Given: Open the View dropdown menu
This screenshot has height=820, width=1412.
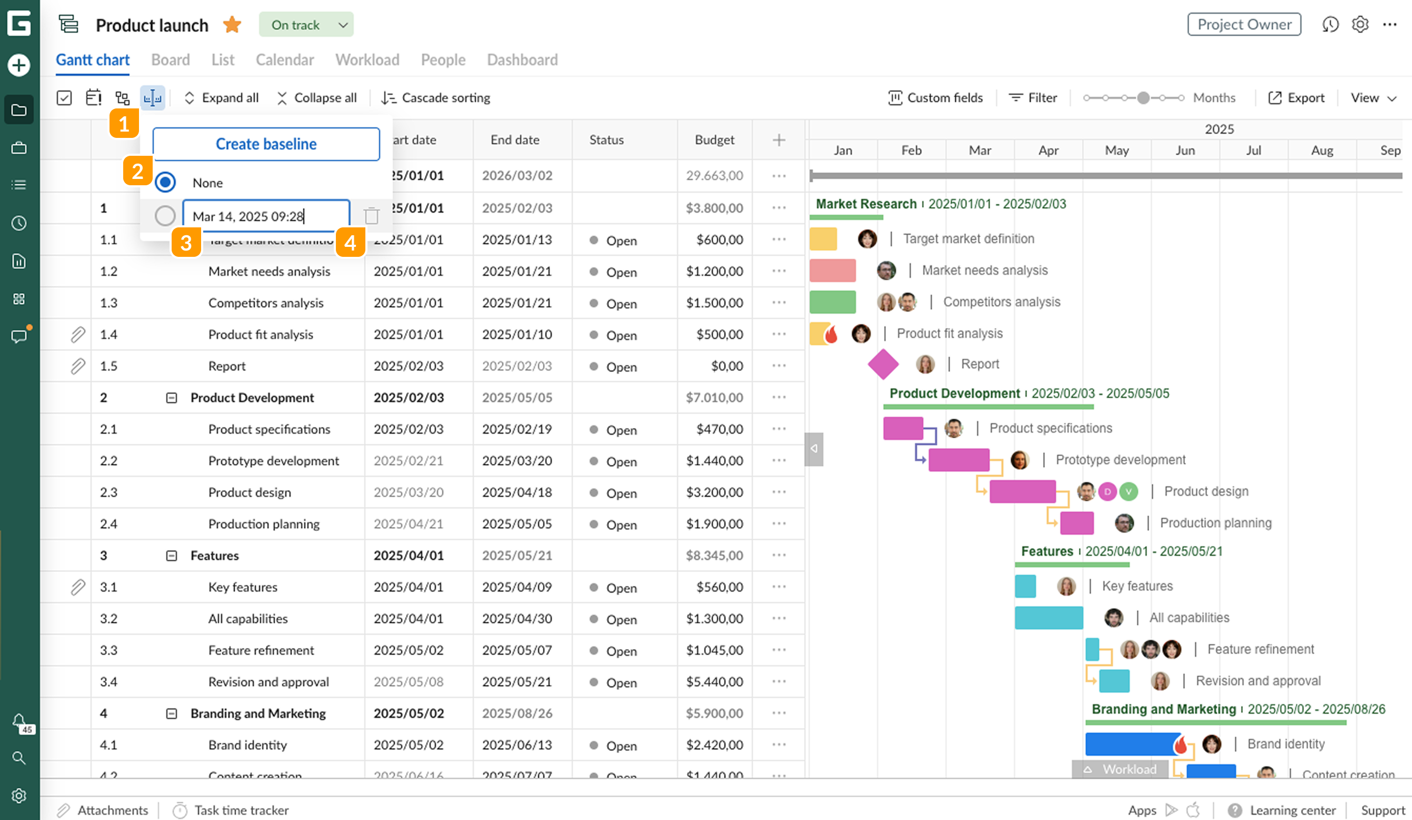Looking at the screenshot, I should [1374, 98].
